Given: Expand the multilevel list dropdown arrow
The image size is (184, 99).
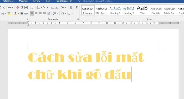Looking at the screenshot, I should coord(48,8).
